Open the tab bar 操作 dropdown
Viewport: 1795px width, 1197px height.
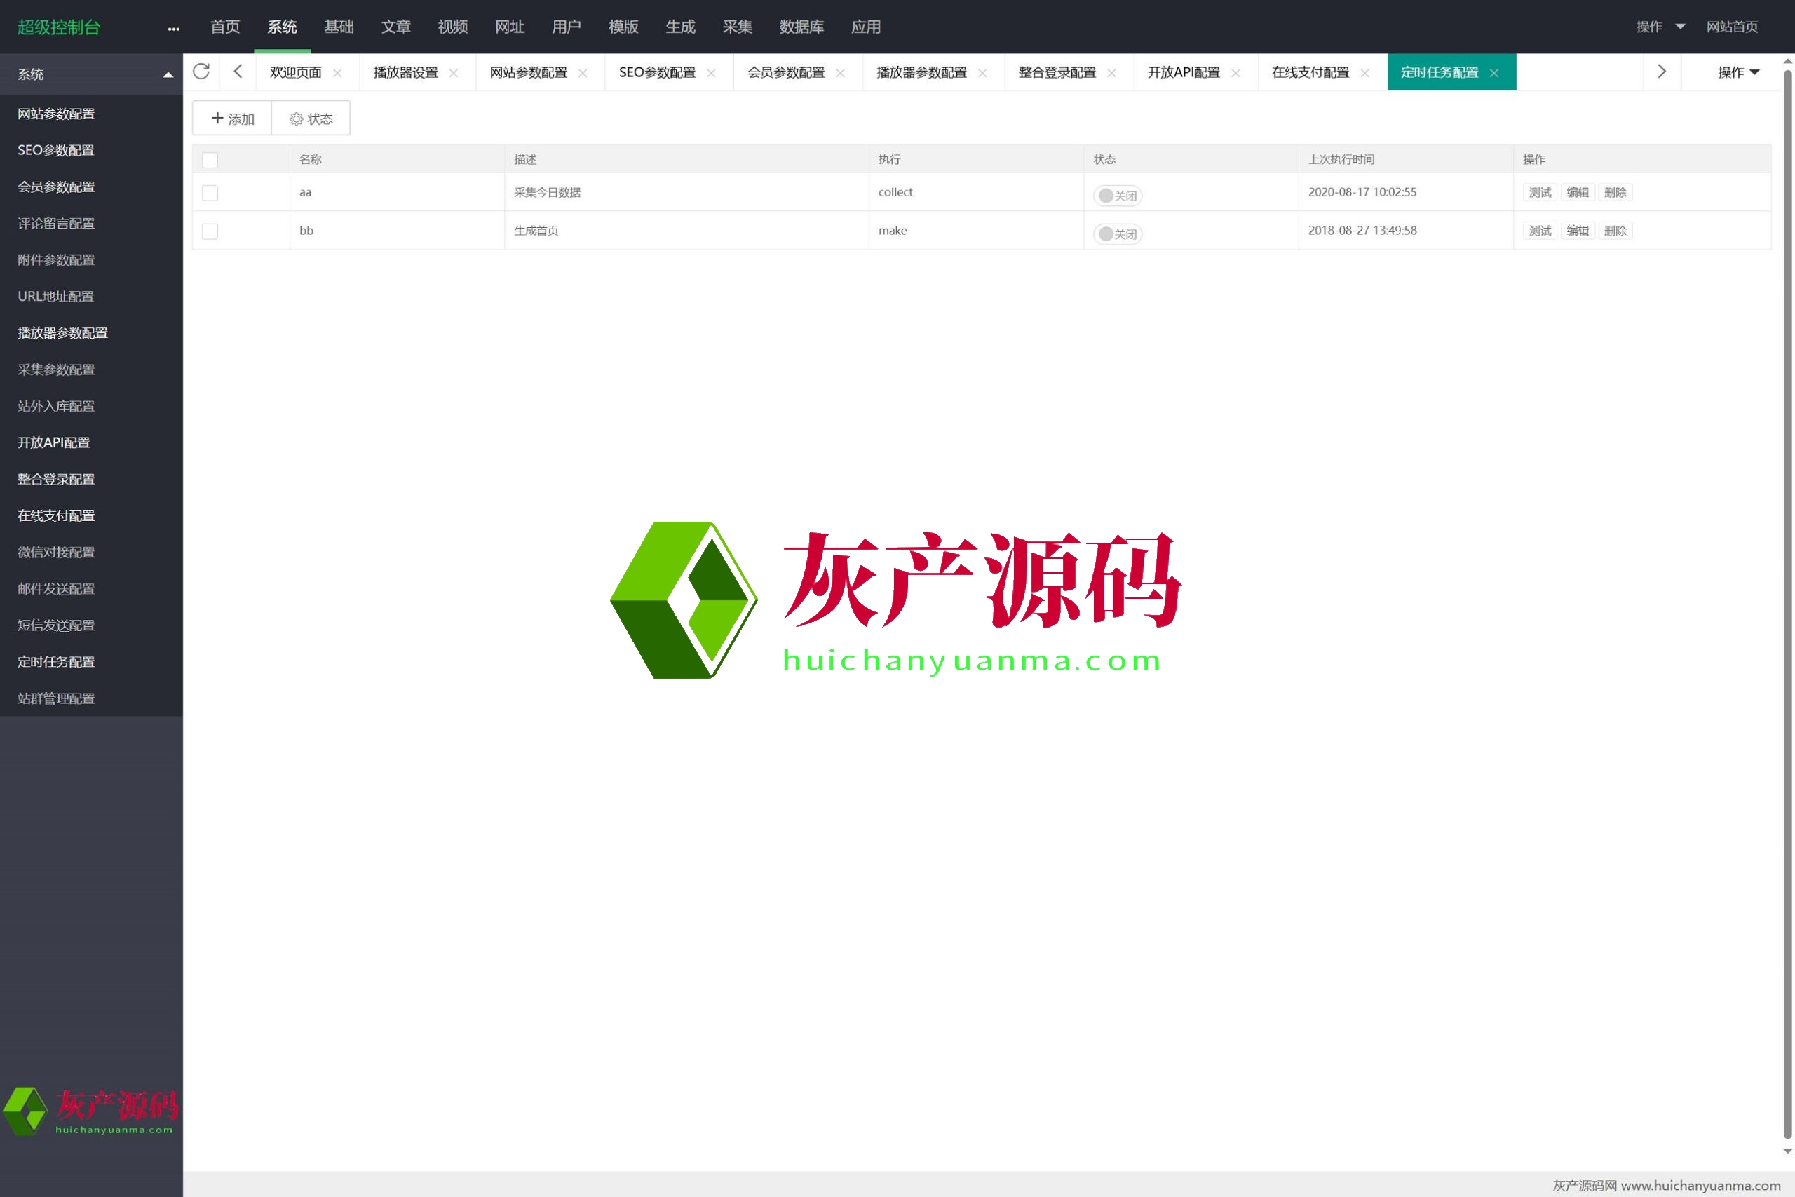click(1738, 72)
